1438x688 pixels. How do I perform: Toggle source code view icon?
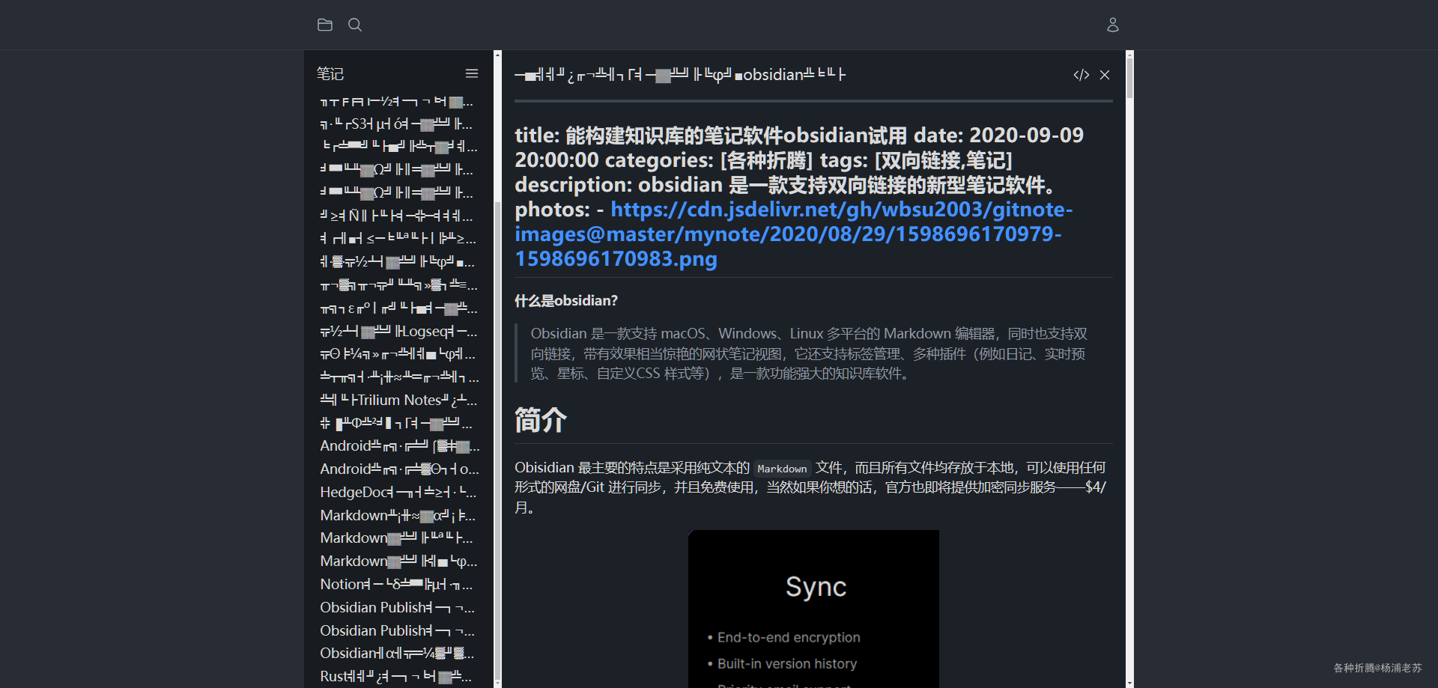[1081, 75]
